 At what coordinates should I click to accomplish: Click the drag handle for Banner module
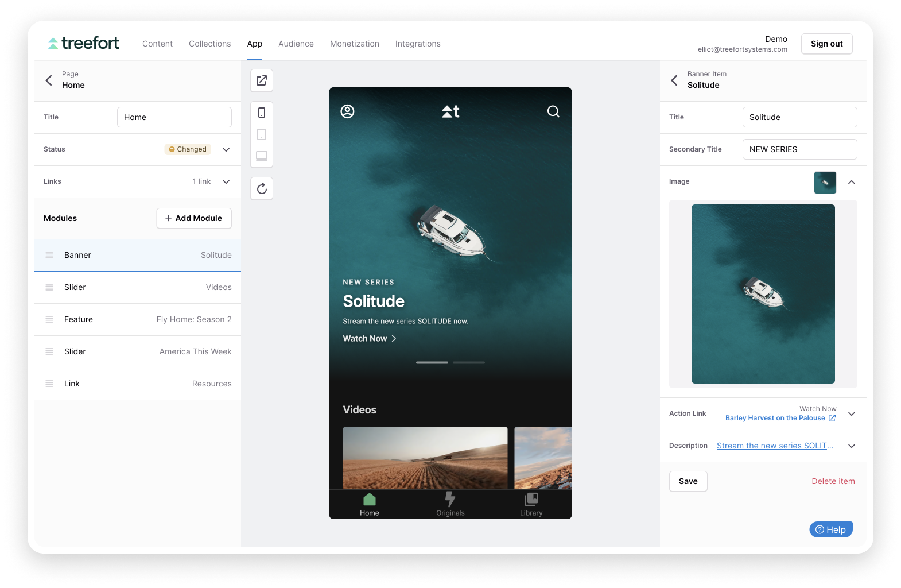[49, 255]
